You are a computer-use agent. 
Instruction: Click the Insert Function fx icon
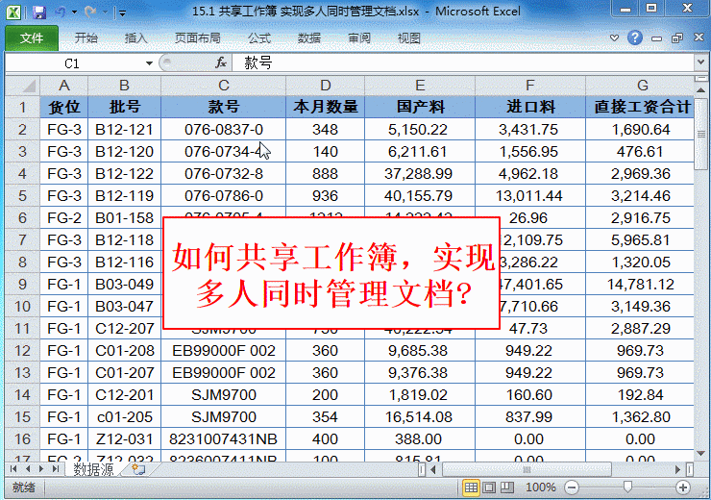click(220, 62)
